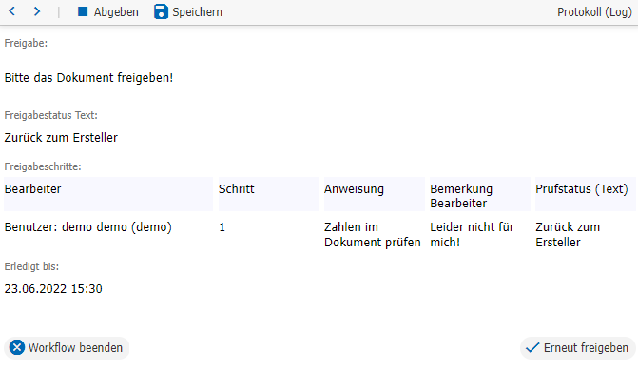Select the row Benutzer: demo demo (demo)
The image size is (638, 371).
coord(319,234)
